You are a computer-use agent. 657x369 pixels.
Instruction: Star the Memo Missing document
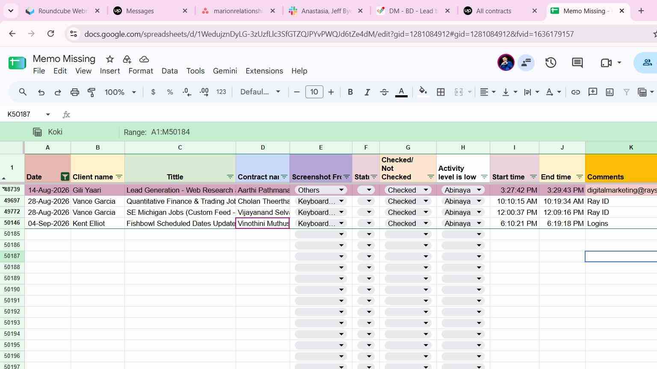click(110, 59)
